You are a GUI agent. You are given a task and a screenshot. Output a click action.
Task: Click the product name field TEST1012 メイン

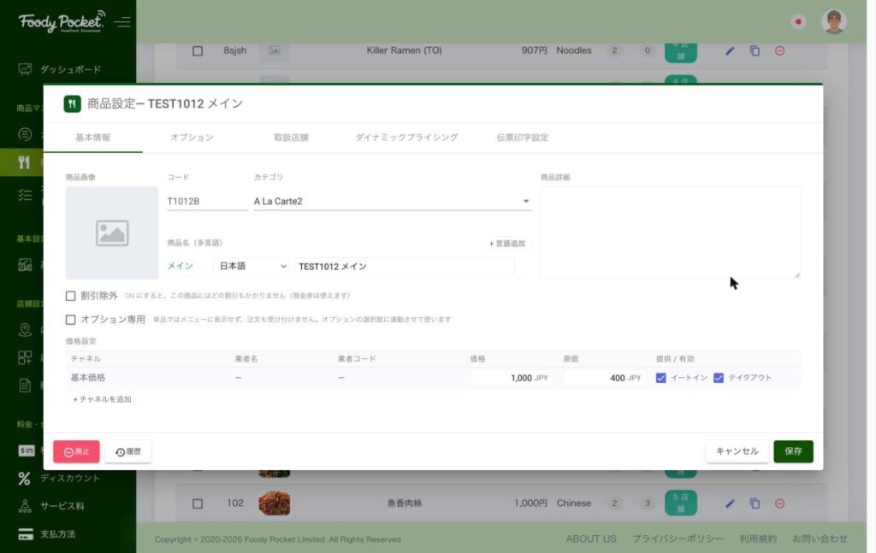pyautogui.click(x=404, y=266)
